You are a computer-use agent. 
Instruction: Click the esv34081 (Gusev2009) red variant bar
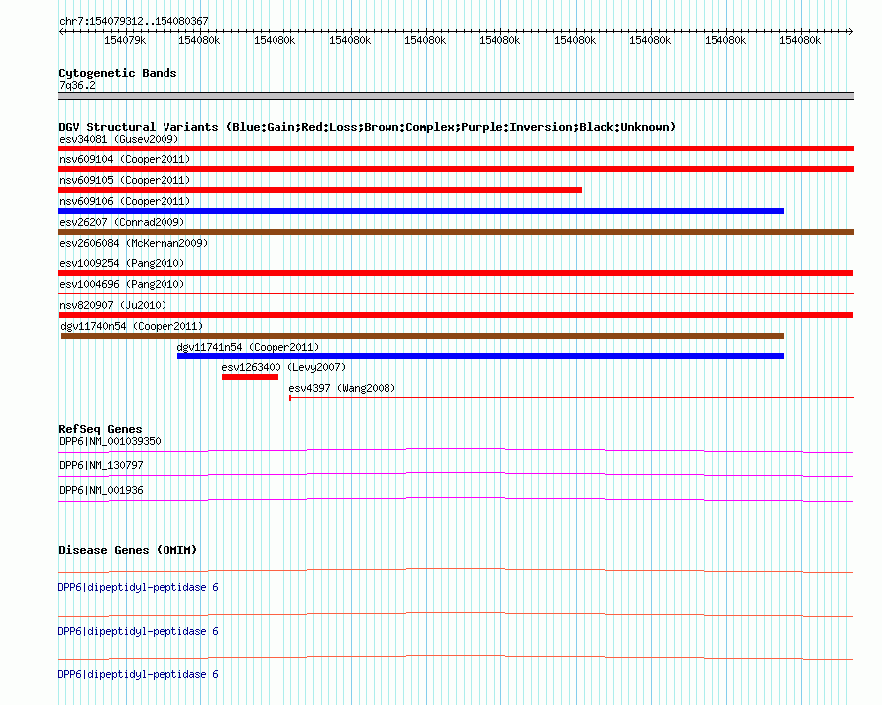pos(456,149)
